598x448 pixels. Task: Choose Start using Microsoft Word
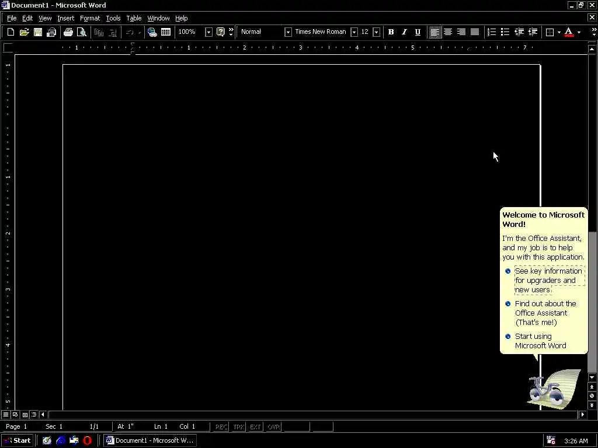tap(540, 341)
